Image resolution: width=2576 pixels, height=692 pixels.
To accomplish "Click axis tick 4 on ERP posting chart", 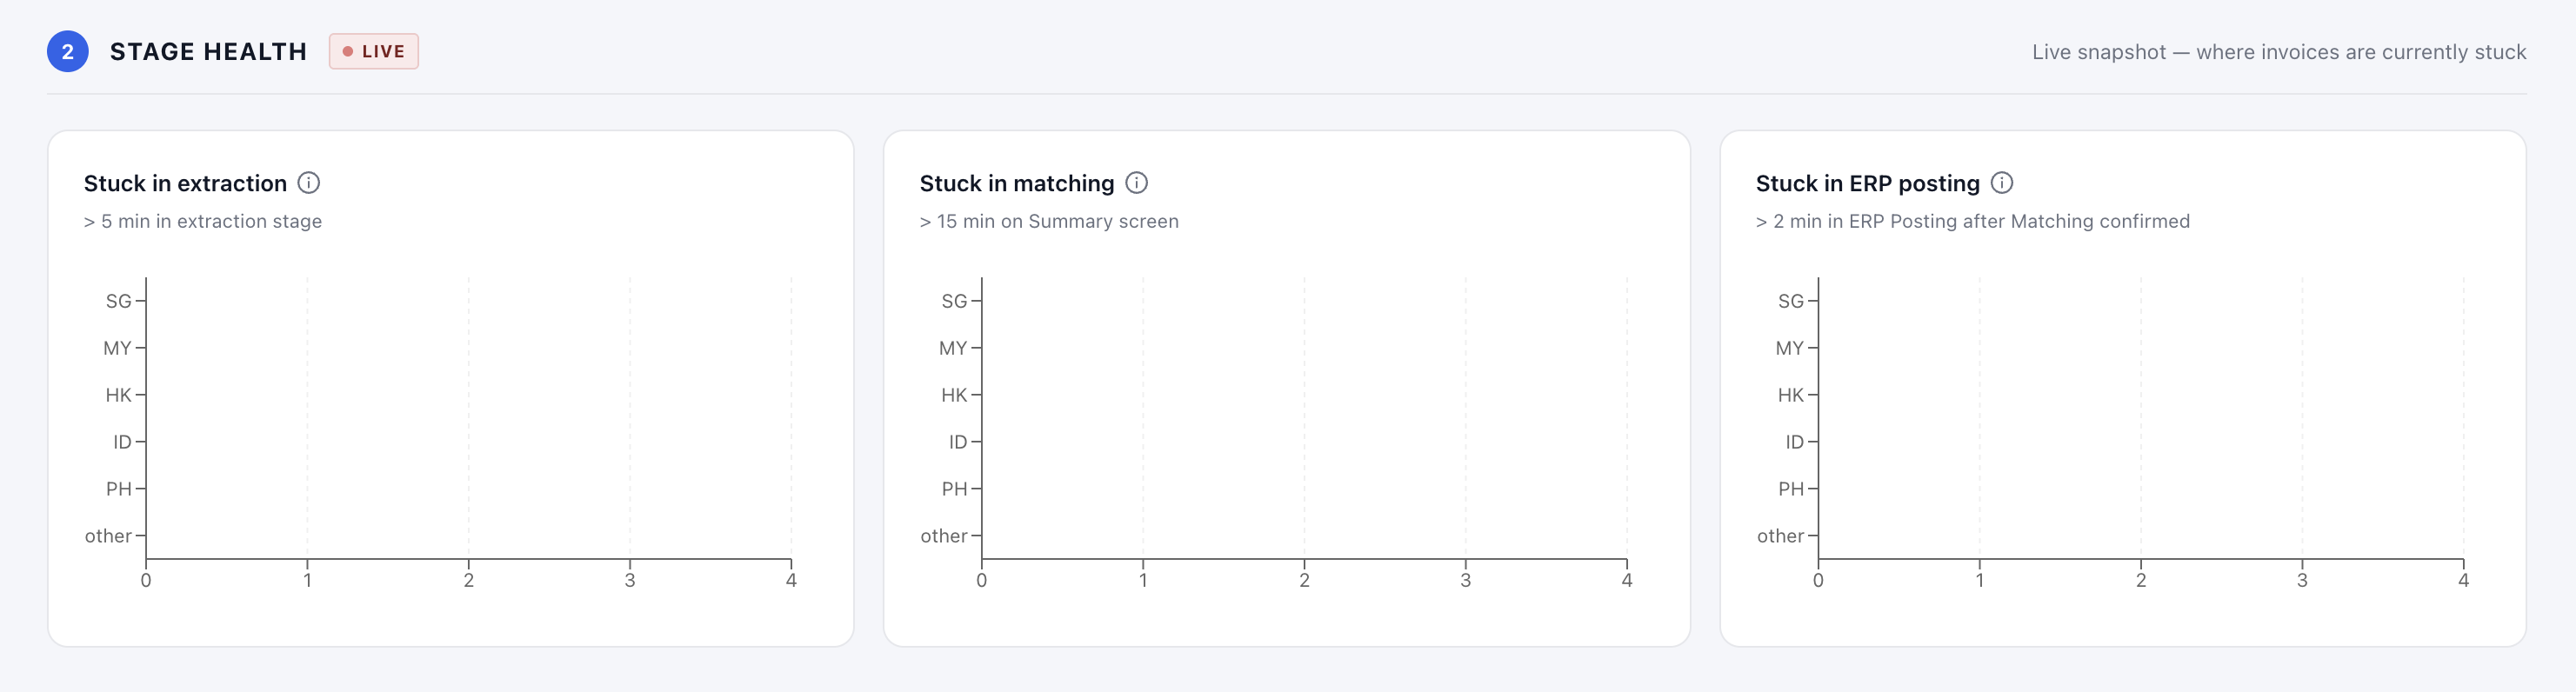I will 2463,580.
